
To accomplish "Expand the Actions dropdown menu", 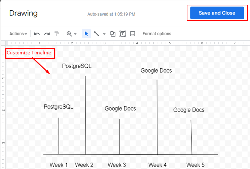I will (x=18, y=34).
